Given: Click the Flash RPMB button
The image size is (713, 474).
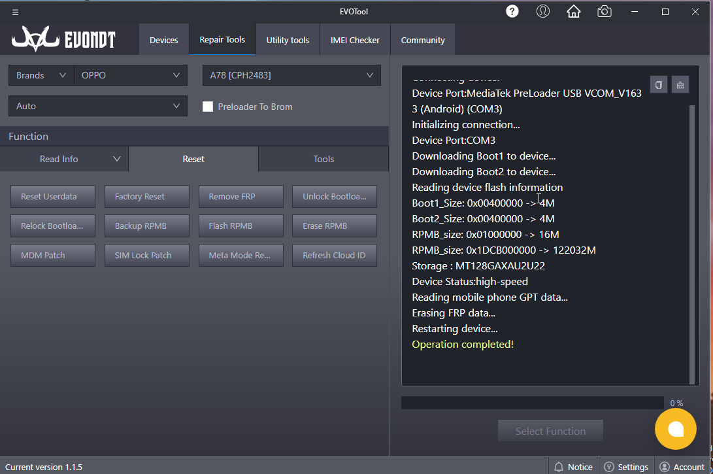Looking at the screenshot, I should (241, 226).
